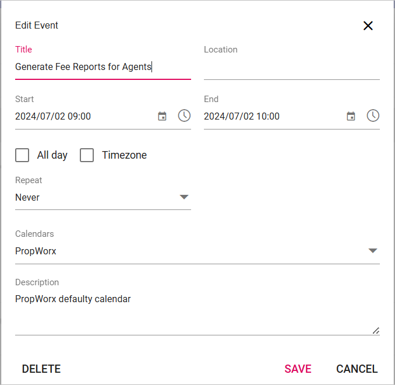Tick the Timezone checkbox
395x385 pixels.
tap(87, 155)
